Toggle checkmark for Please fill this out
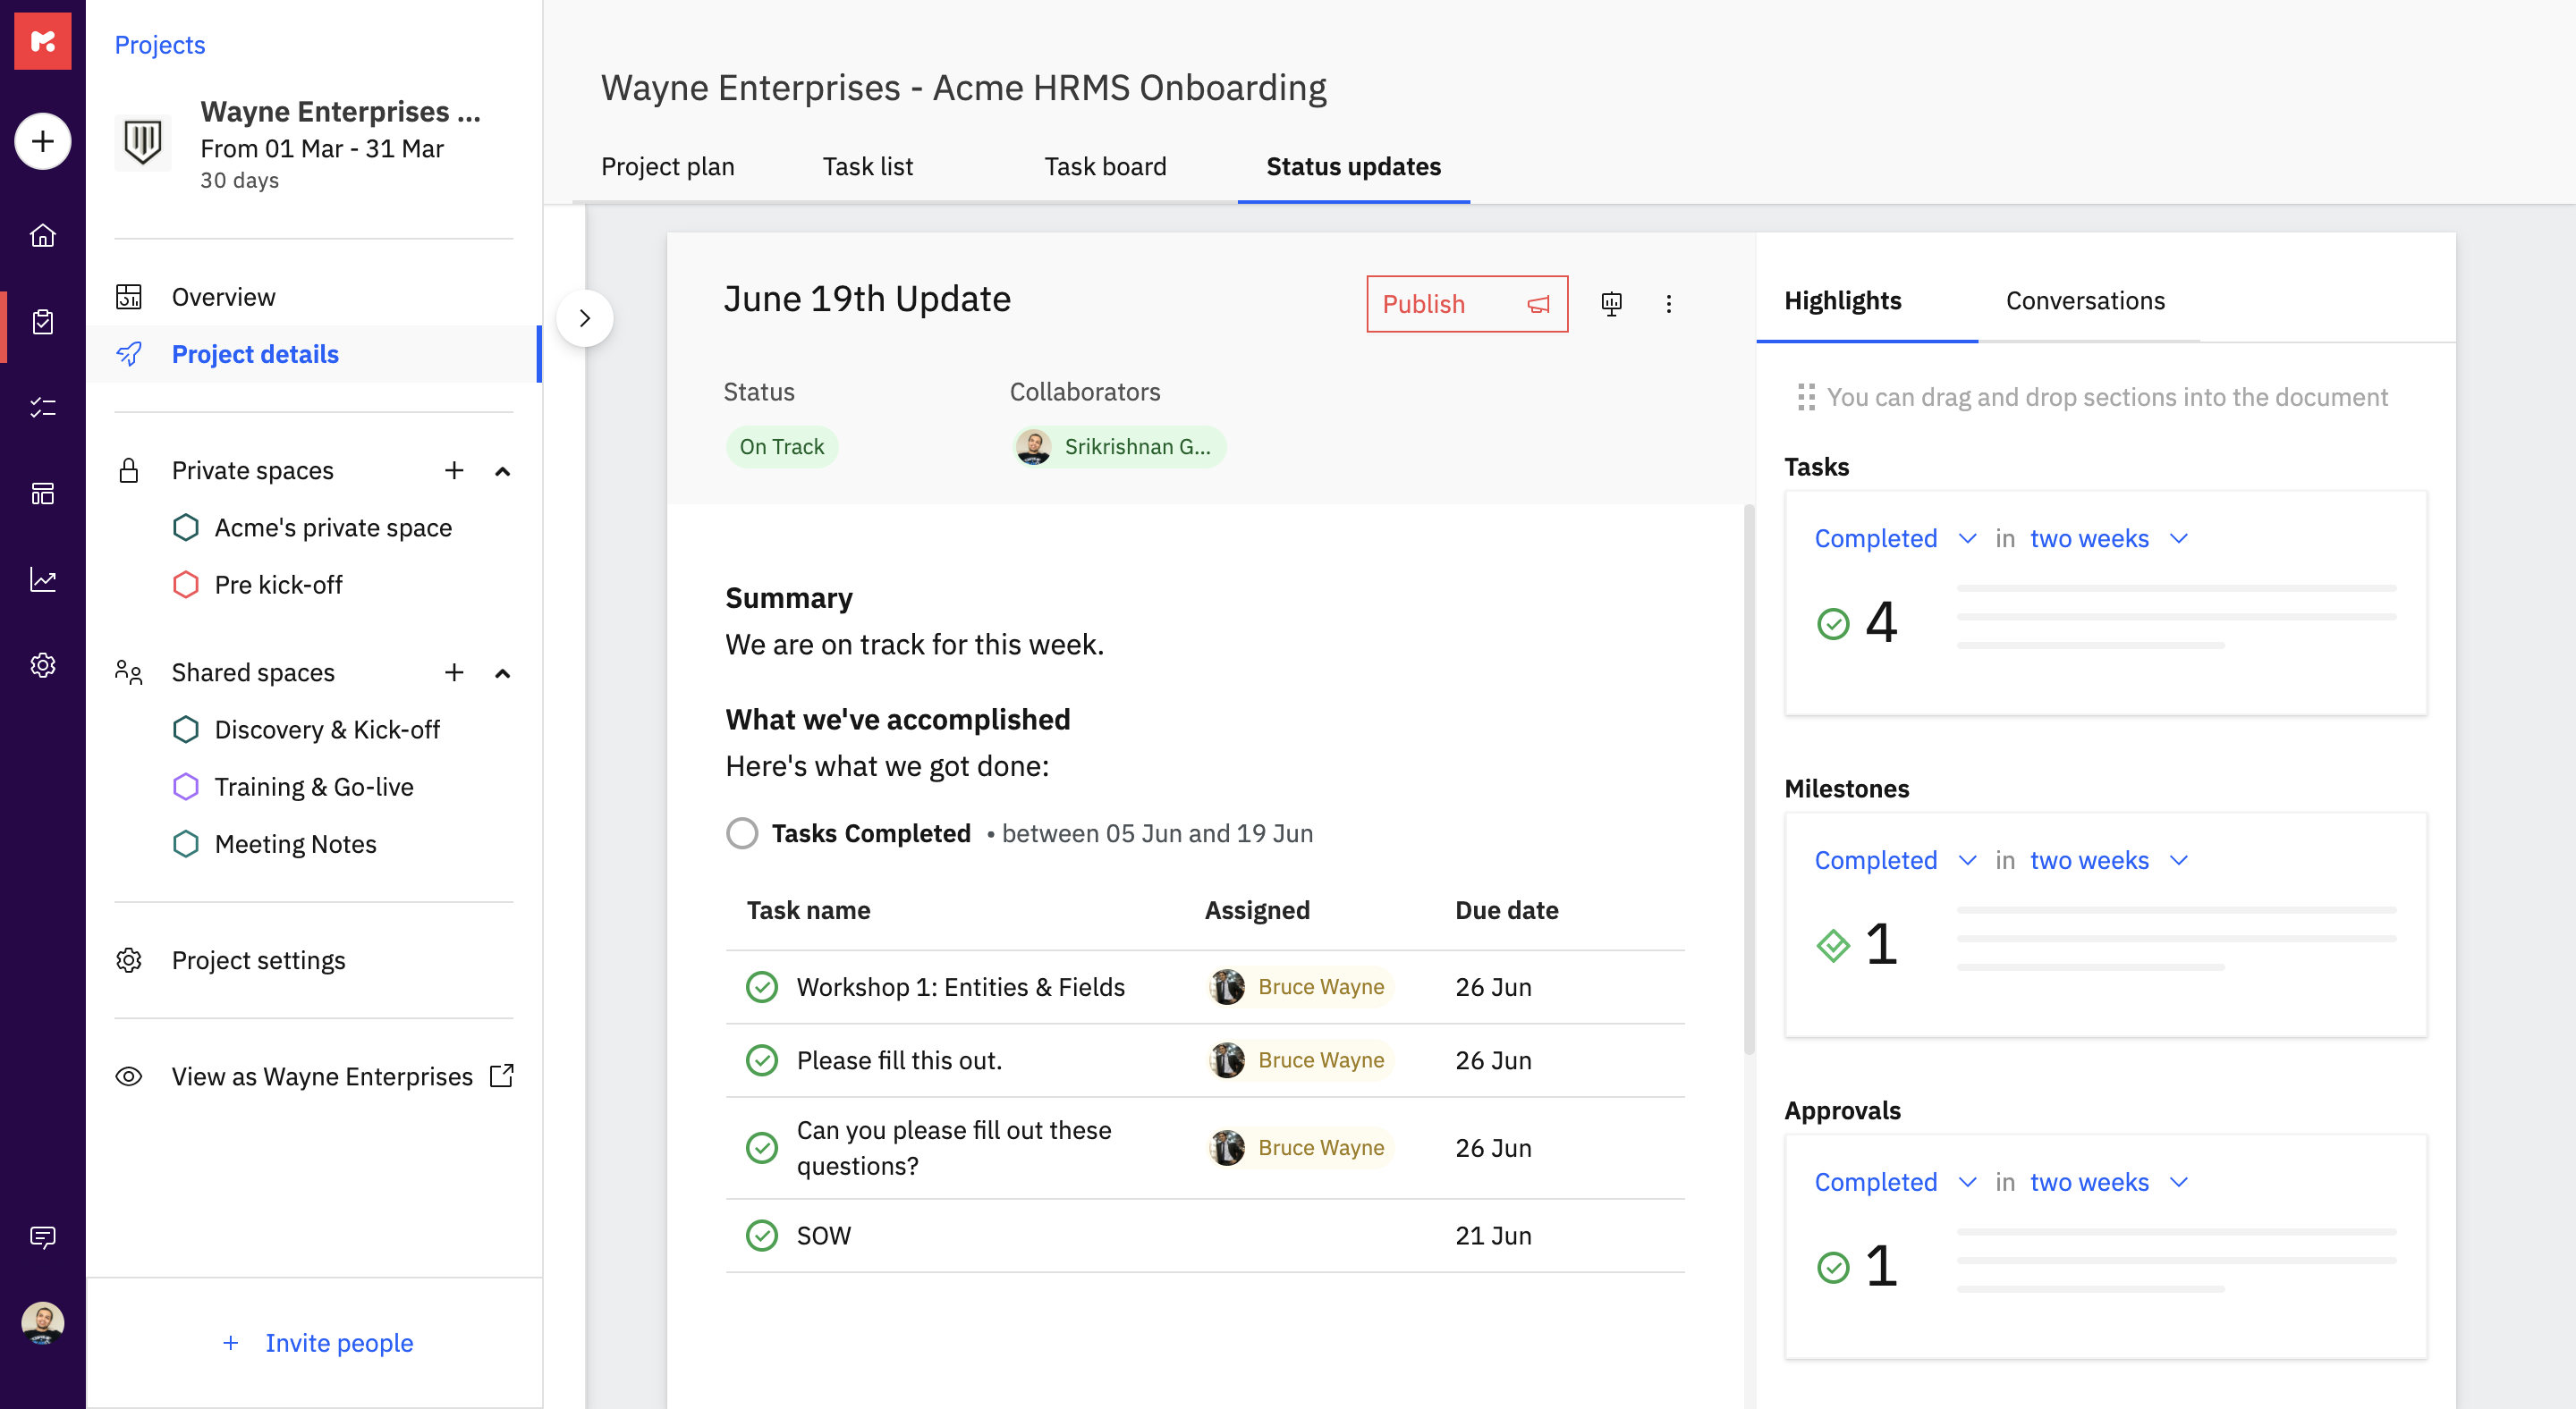The image size is (2576, 1409). (x=762, y=1059)
